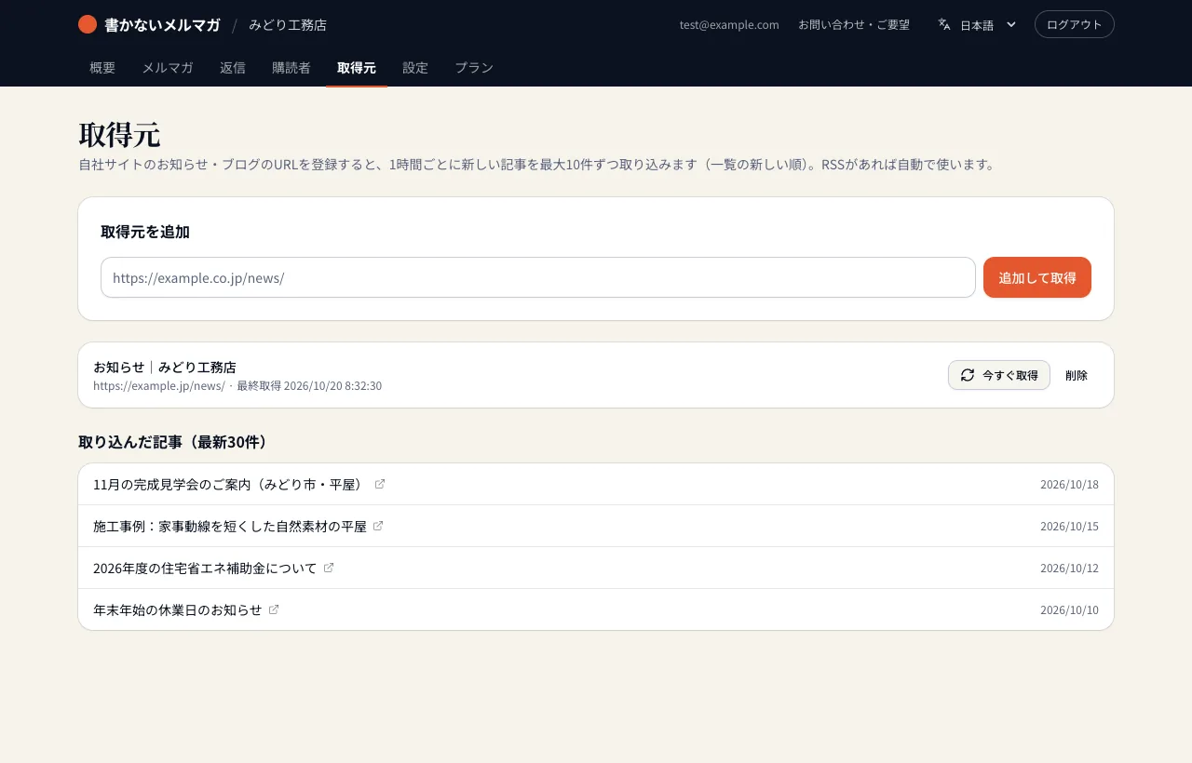Open external link icon for 年末年始の休業日
Screen dimensions: 1192x763
click(x=274, y=609)
